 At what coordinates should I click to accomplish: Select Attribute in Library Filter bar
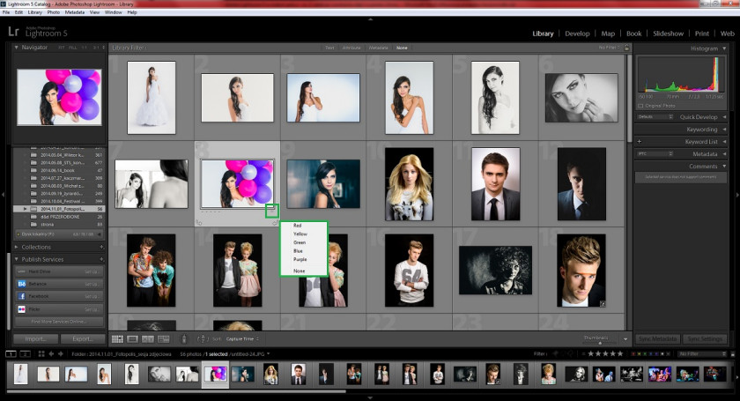351,48
